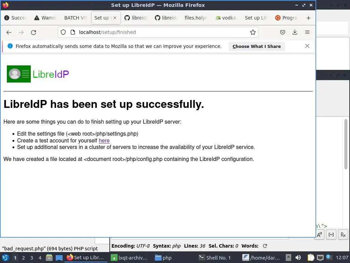
Task: Switch to the inactive Set up Lib tab
Action: coord(256,18)
